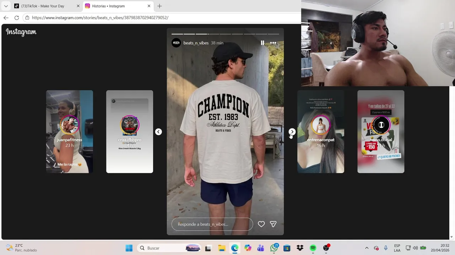
Task: Open the network icon in system tray
Action: tap(408, 248)
